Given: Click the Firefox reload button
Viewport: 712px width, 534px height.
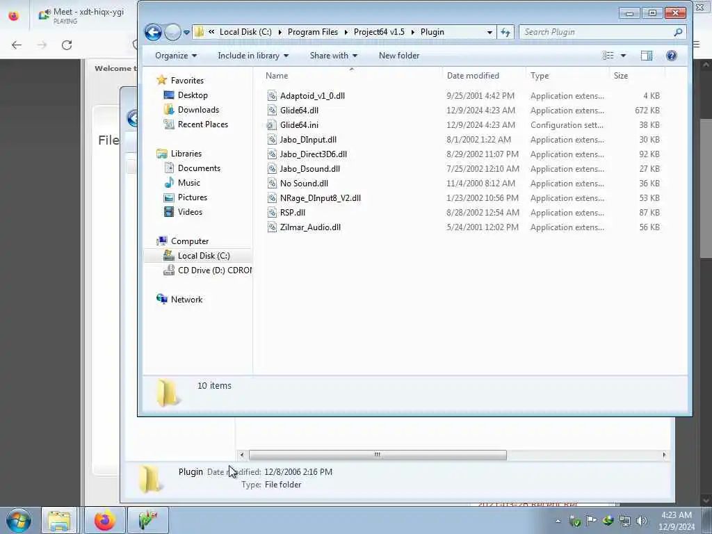Looking at the screenshot, I should (67, 45).
